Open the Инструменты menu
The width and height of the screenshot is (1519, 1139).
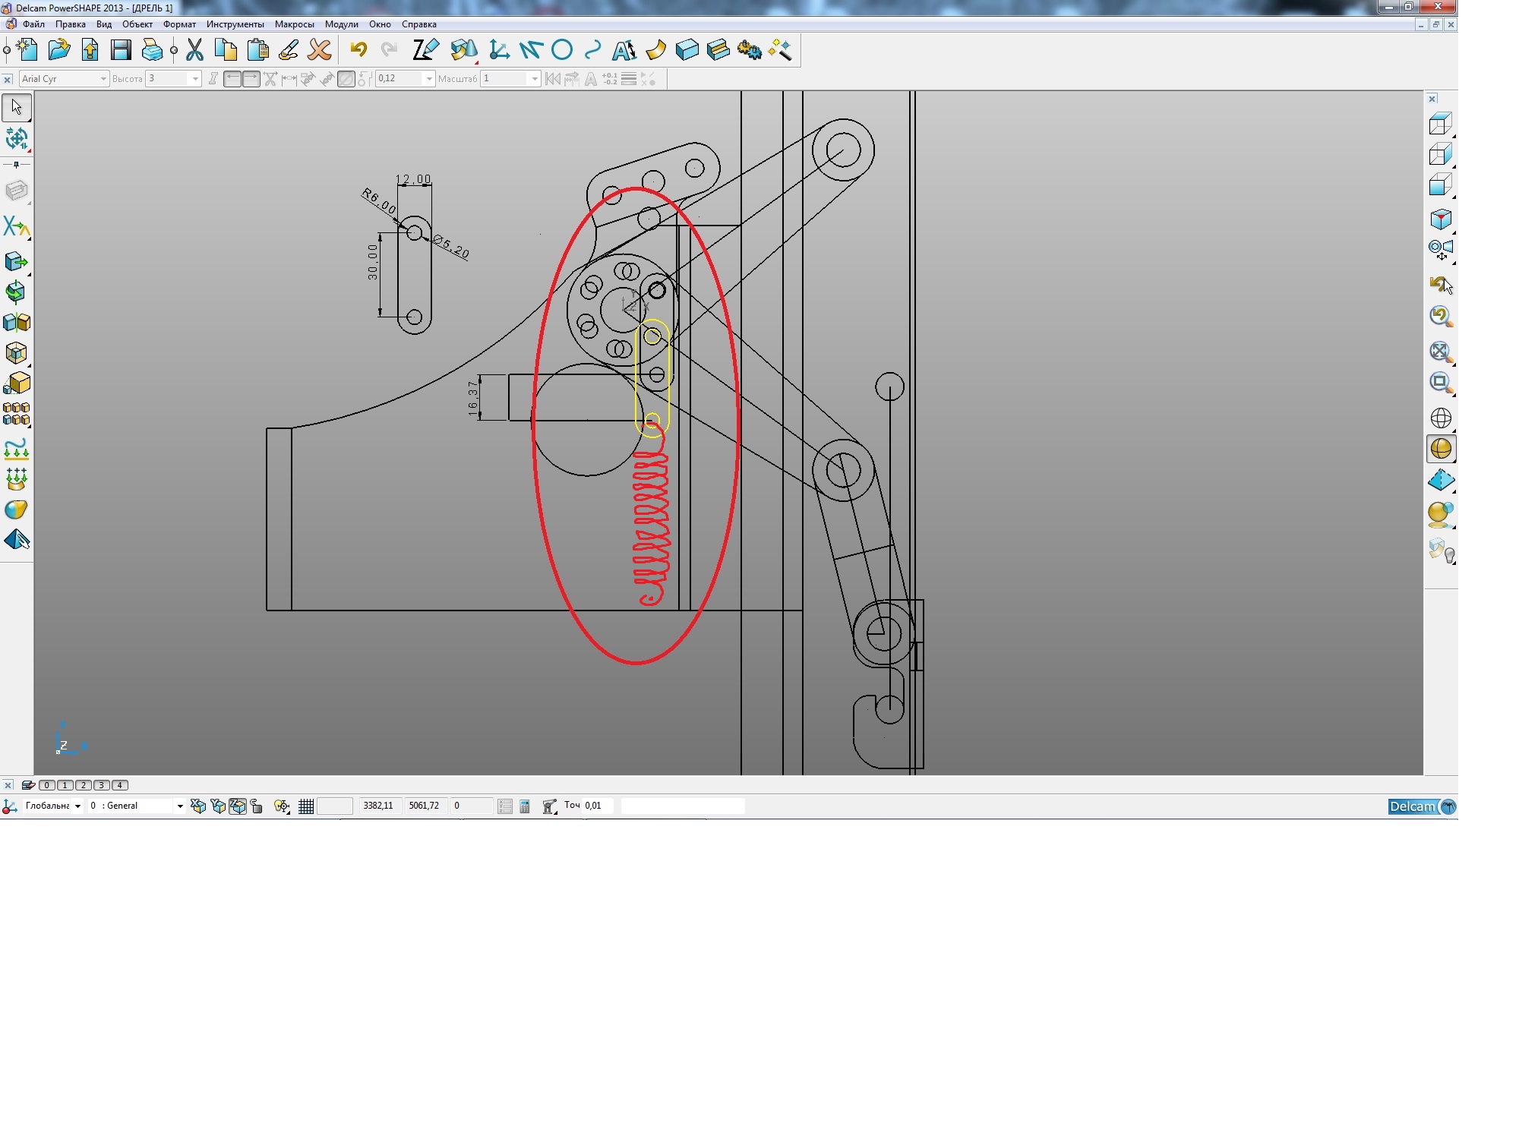235,24
